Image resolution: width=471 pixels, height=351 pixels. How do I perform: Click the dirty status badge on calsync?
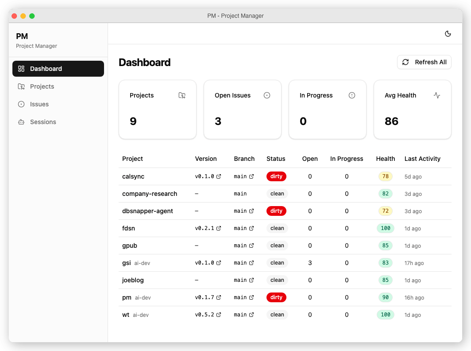point(276,176)
